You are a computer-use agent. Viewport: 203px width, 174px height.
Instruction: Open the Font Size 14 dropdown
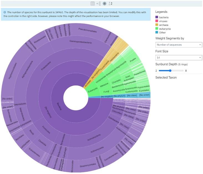(179, 58)
